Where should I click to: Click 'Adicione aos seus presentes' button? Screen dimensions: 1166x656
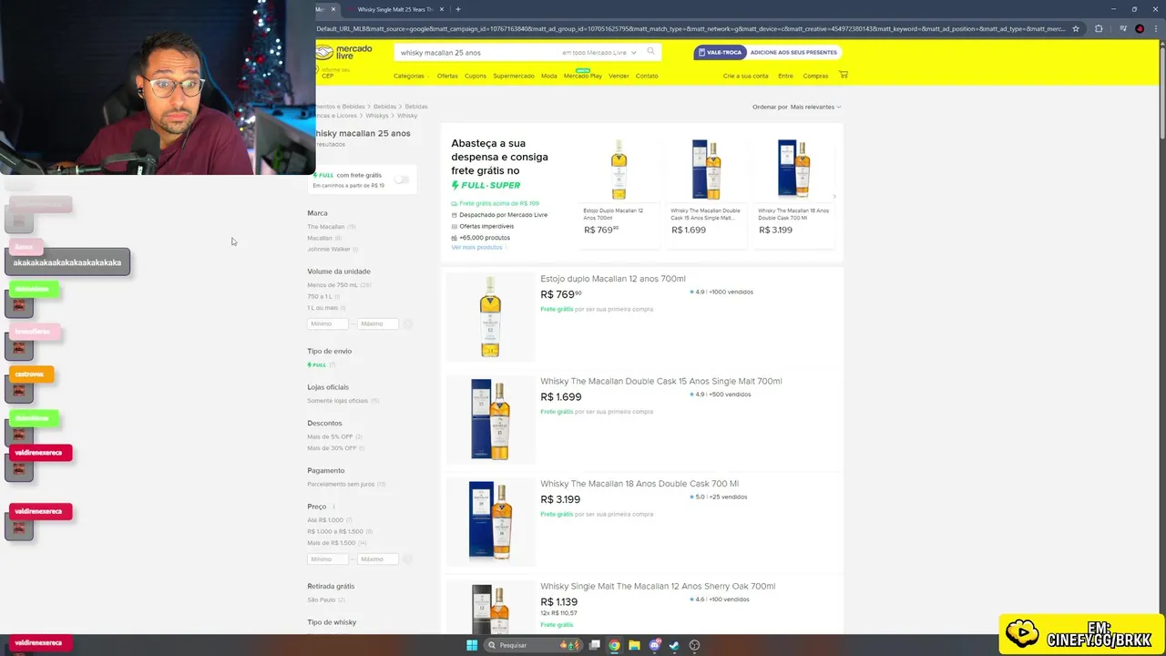pos(793,52)
